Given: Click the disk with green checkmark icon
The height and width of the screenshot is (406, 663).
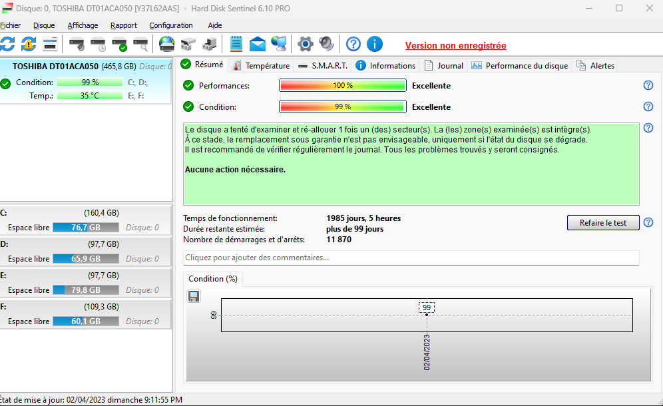Looking at the screenshot, I should point(119,44).
